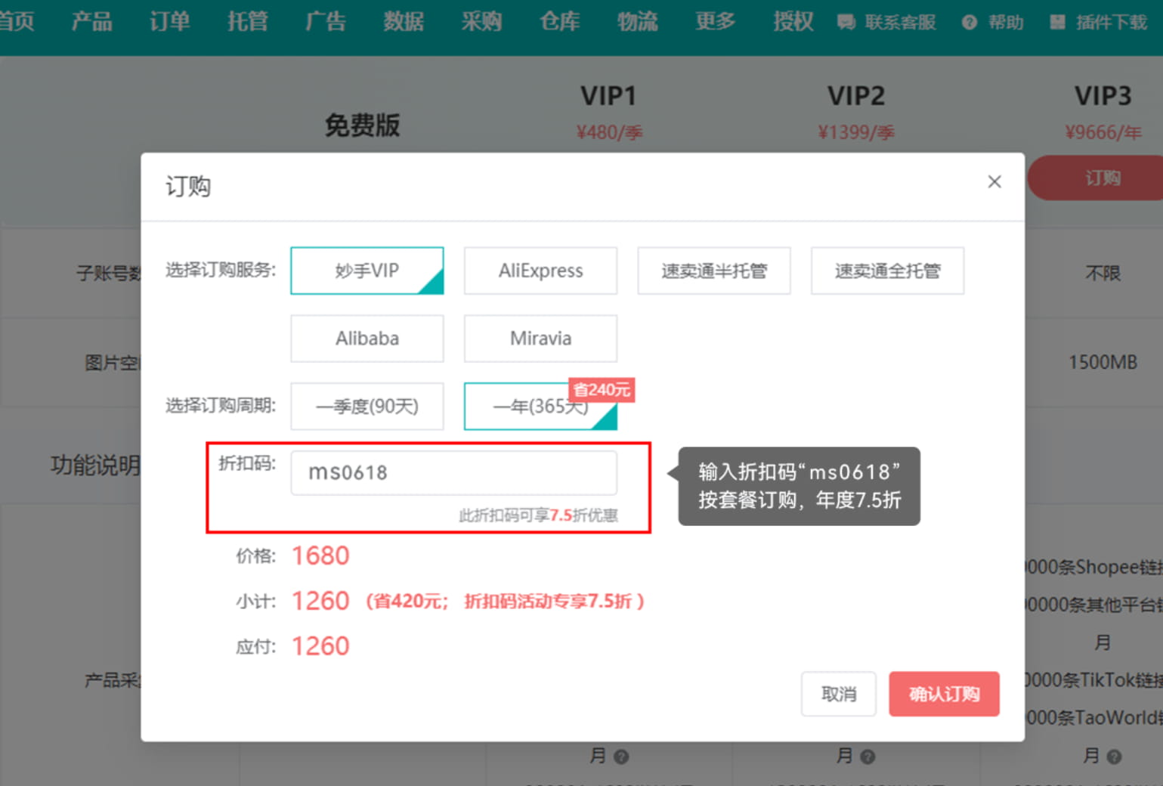Click the 免费版 plan heading

pyautogui.click(x=362, y=125)
